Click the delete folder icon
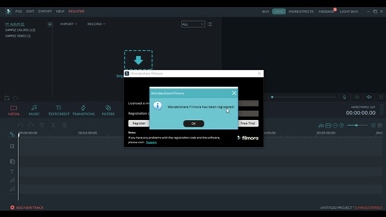Viewport: 386px width, 217px height. click(15, 98)
